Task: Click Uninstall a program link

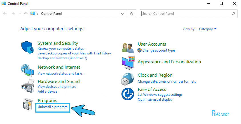Action: [x=53, y=107]
